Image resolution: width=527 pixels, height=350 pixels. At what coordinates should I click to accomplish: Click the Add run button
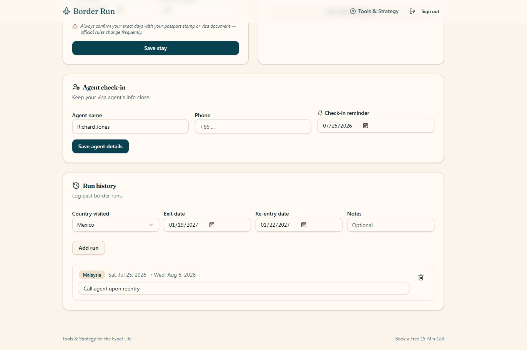tap(88, 248)
